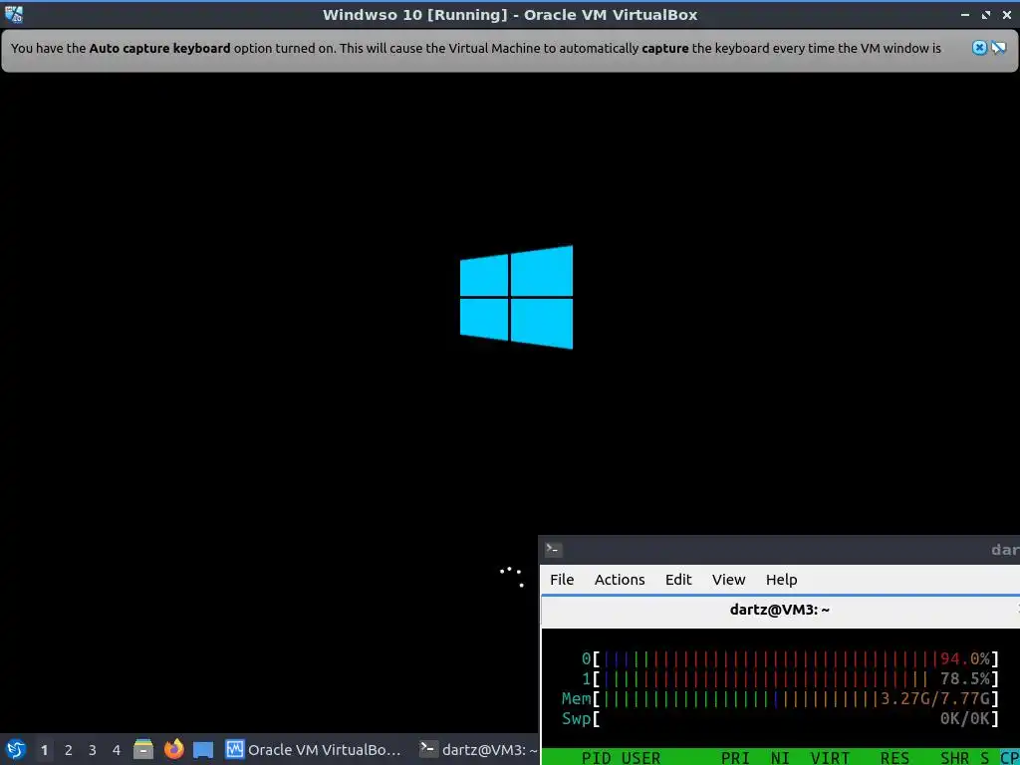The height and width of the screenshot is (765, 1020).
Task: Click the CPU 1 usage meter in htop
Action: point(790,678)
